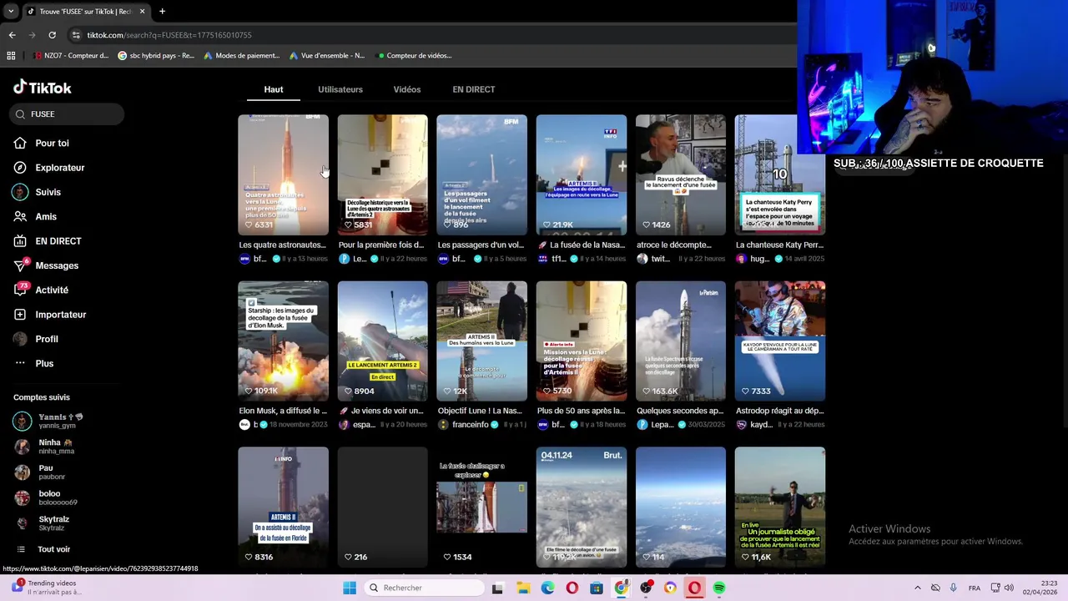This screenshot has width=1068, height=601.
Task: Open the Plus de 50 ans après video
Action: pyautogui.click(x=581, y=341)
